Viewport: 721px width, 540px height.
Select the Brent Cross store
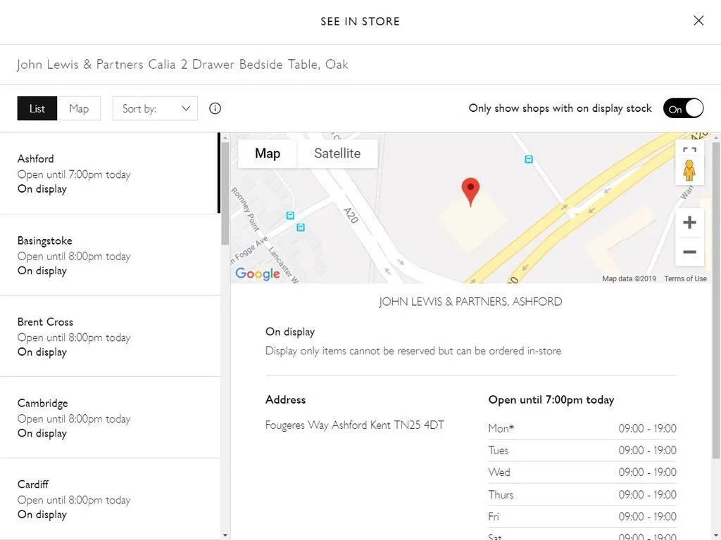point(110,336)
